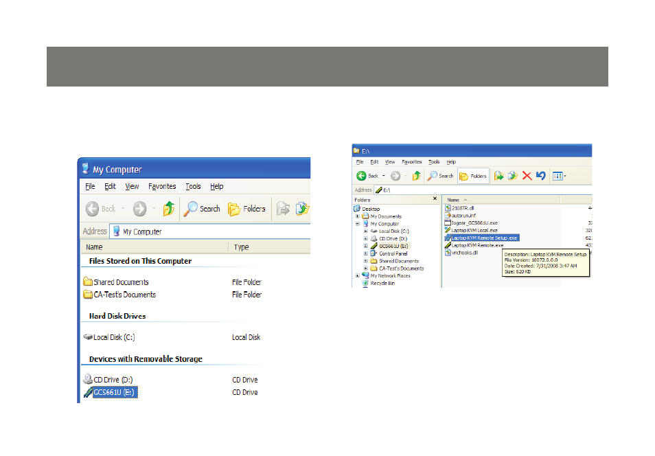Click Move To icon in E:\ toolbar

[x=498, y=176]
